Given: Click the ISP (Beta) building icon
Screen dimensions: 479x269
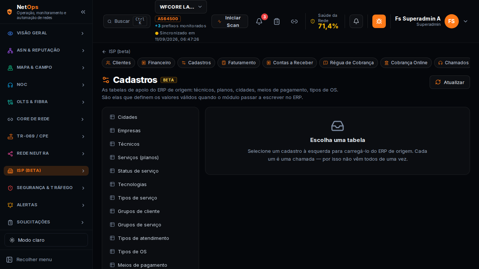Looking at the screenshot, I should click(x=10, y=171).
